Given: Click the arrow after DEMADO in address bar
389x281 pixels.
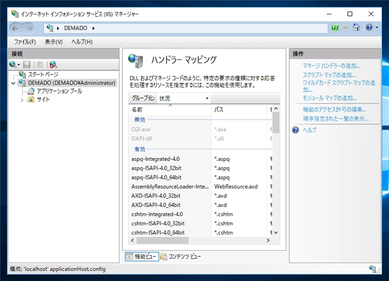Looking at the screenshot, I should [93, 28].
